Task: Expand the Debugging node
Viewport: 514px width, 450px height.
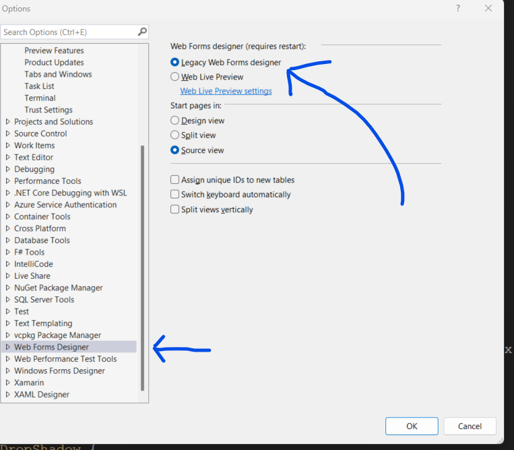Action: tap(8, 169)
